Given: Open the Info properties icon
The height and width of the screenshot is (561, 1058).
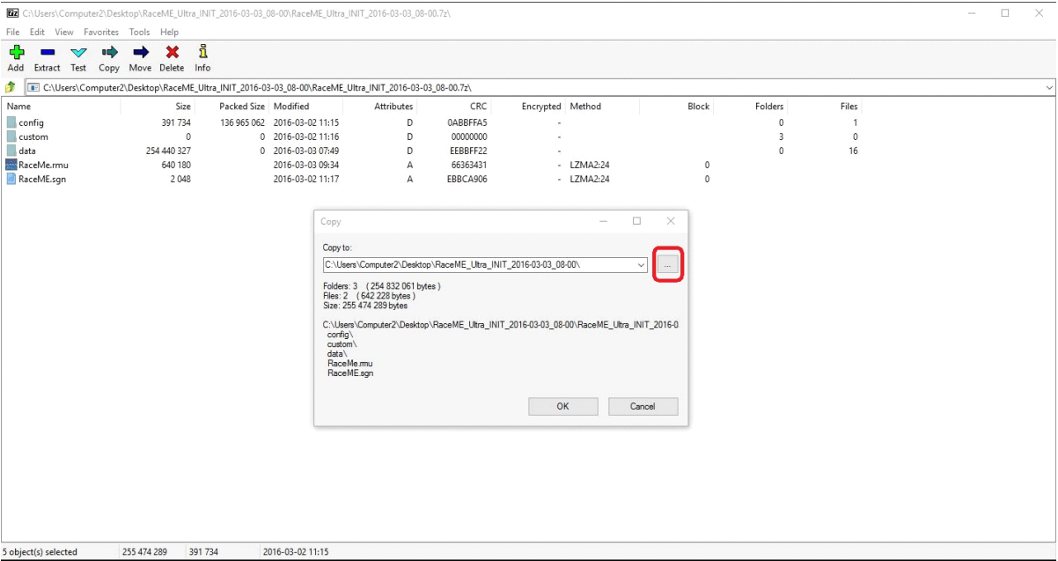Looking at the screenshot, I should 202,54.
